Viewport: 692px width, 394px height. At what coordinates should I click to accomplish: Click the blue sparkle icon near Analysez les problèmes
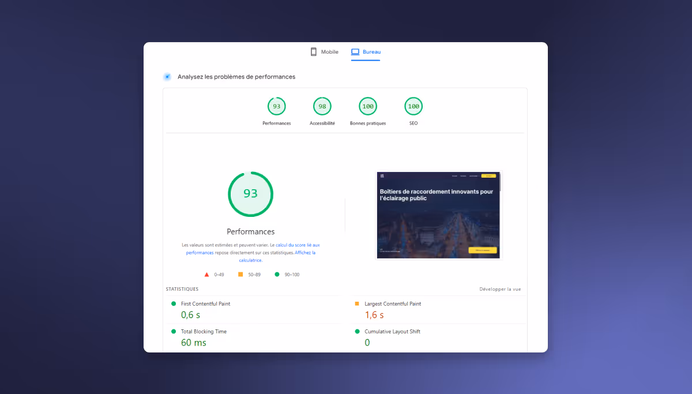coord(167,76)
